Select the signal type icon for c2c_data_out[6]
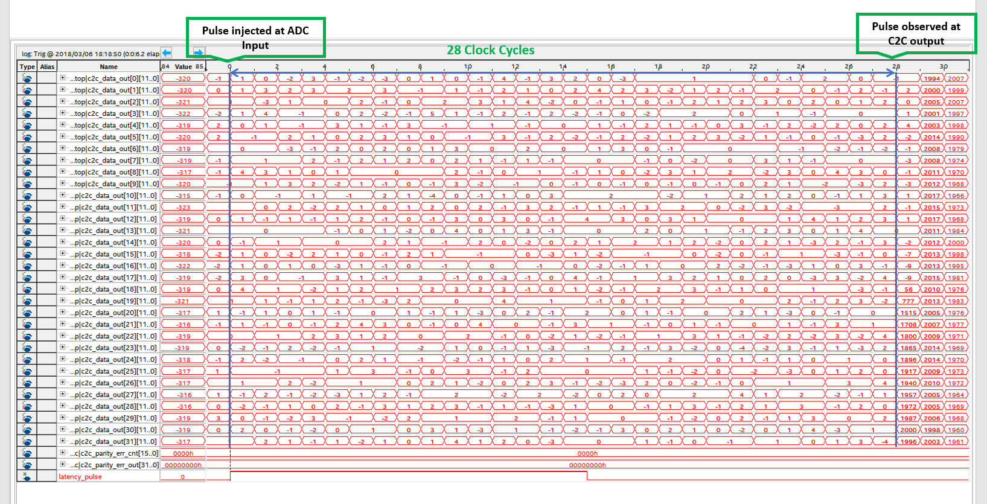This screenshot has height=504, width=987. (27, 148)
